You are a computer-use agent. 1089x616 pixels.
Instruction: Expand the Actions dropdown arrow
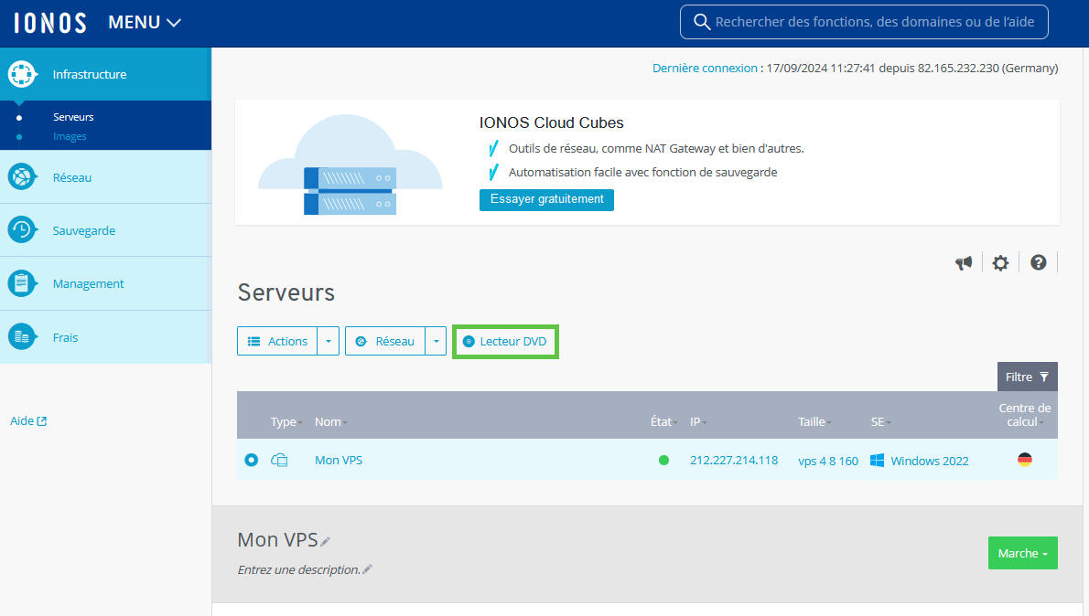pyautogui.click(x=329, y=341)
